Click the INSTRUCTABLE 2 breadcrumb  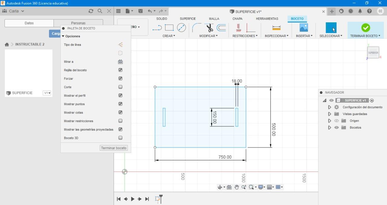tap(30, 44)
